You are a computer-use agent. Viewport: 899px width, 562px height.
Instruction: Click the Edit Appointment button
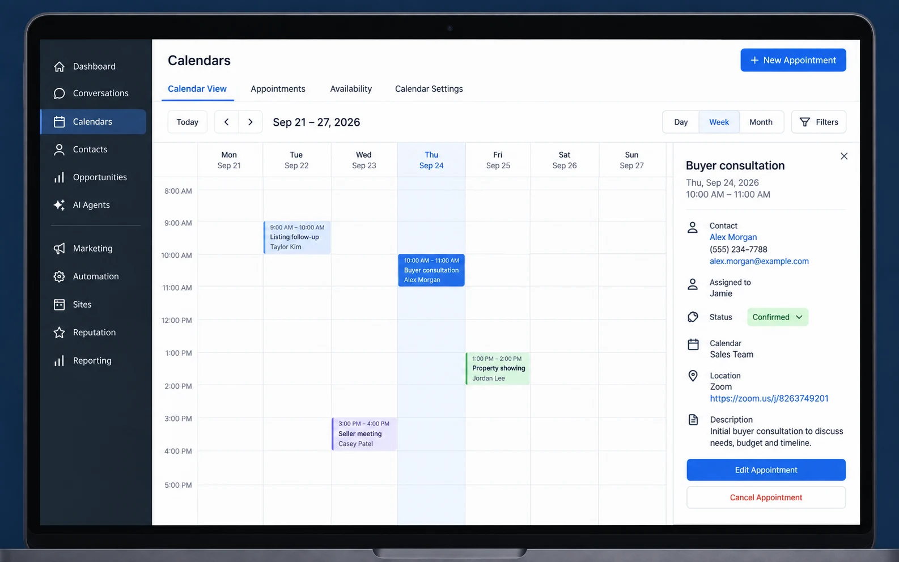(766, 470)
